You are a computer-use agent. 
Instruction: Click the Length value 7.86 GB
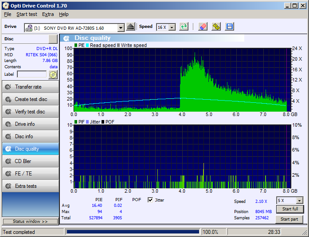pyautogui.click(x=50, y=61)
